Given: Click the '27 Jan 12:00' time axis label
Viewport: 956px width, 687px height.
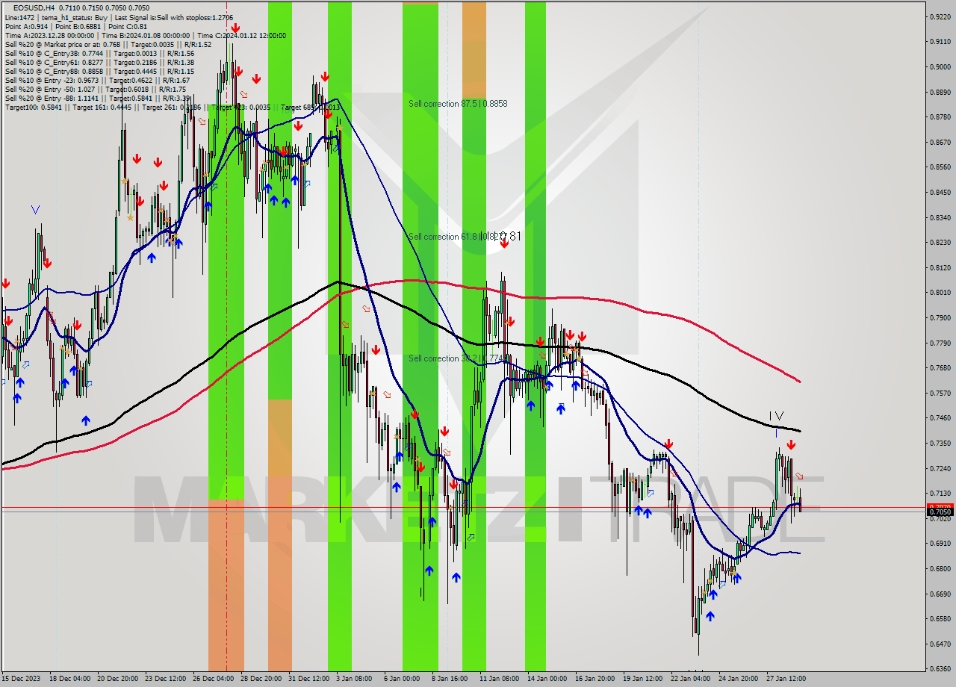Looking at the screenshot, I should 786,679.
